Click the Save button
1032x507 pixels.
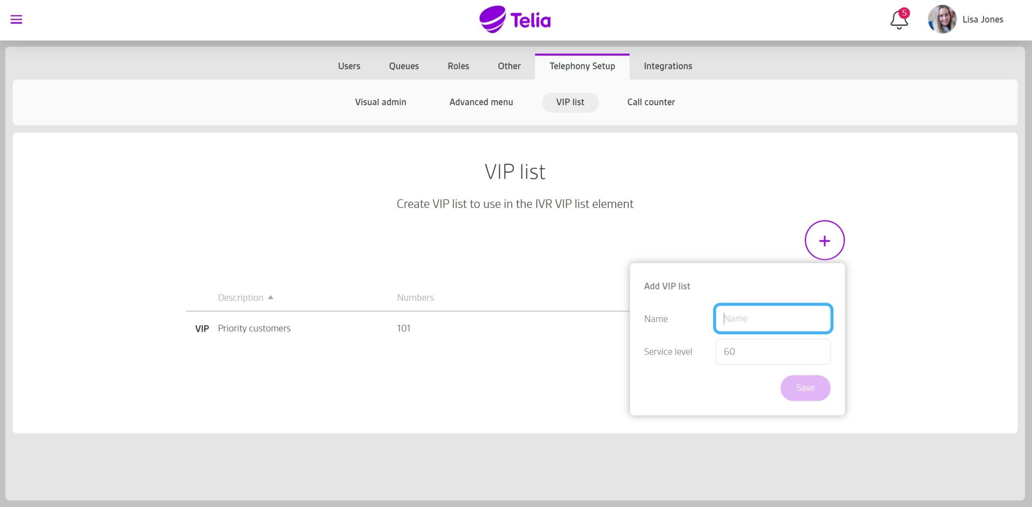805,388
